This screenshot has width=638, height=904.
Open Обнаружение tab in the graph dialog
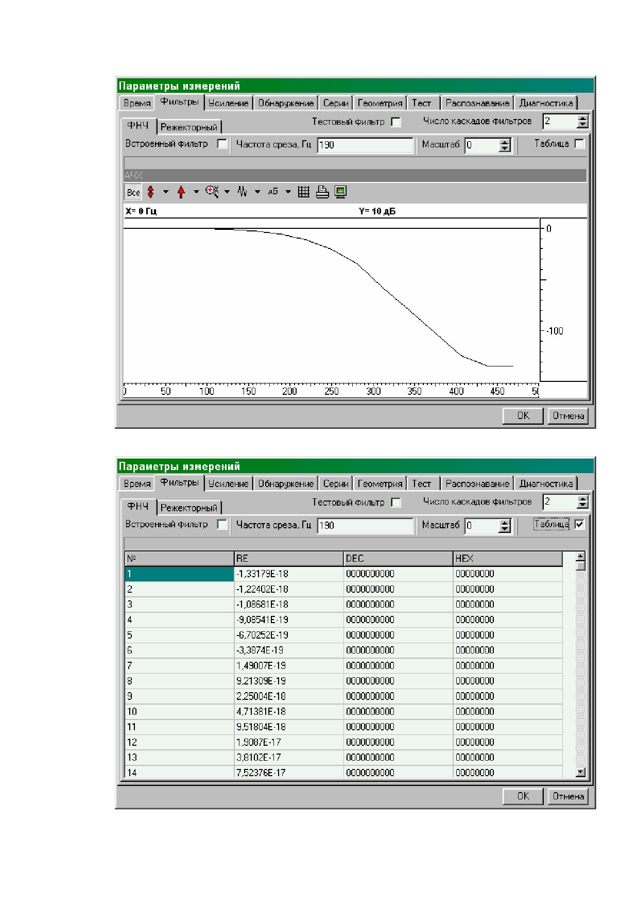pos(286,103)
